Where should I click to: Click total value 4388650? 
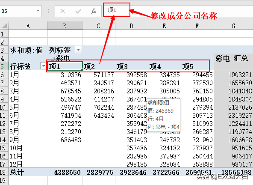[68, 173]
